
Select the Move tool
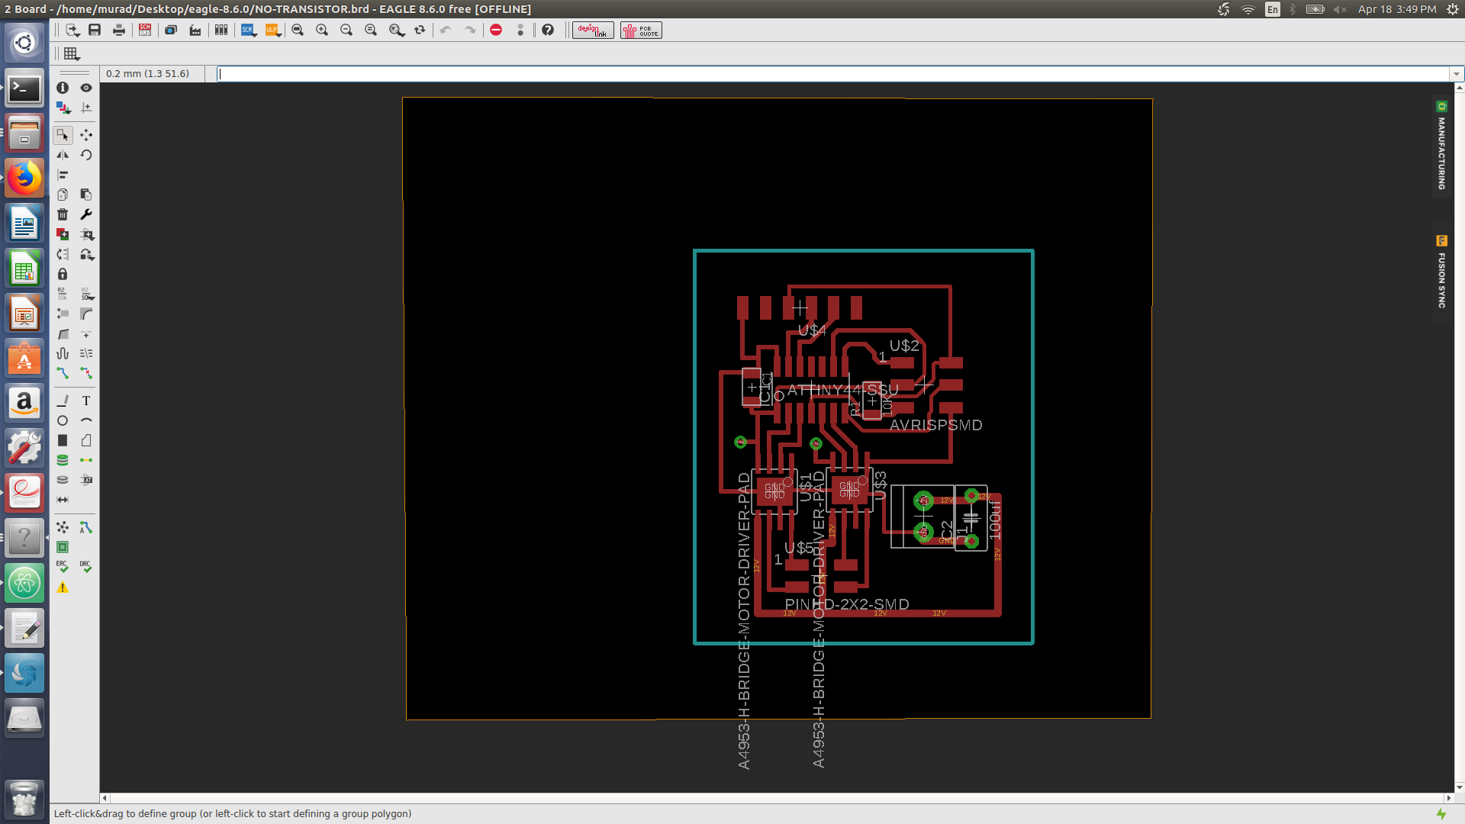click(x=86, y=135)
